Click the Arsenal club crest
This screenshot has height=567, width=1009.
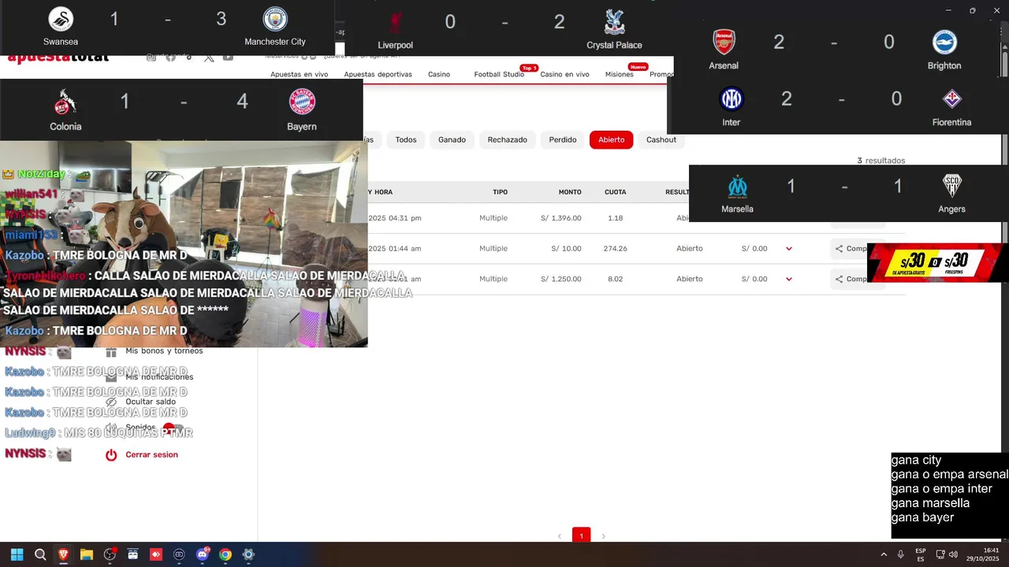tap(724, 42)
